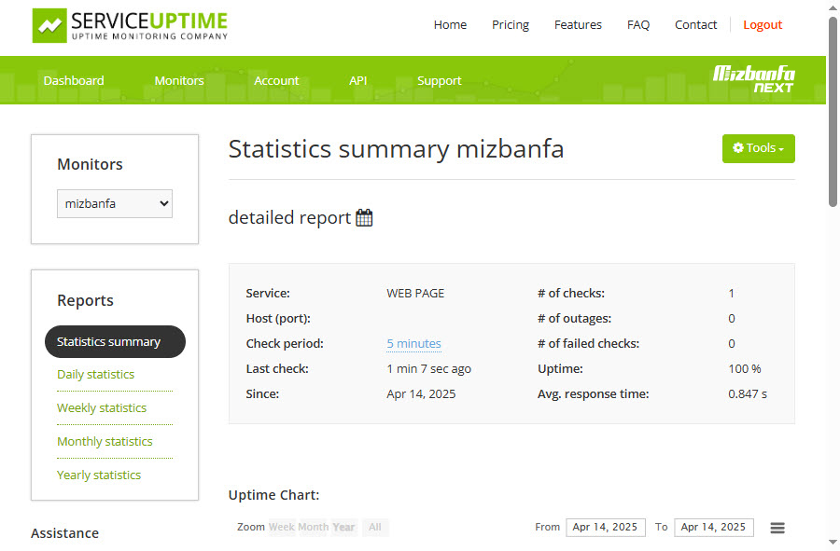The image size is (840, 551).
Task: Open Daily statistics report
Action: click(96, 375)
